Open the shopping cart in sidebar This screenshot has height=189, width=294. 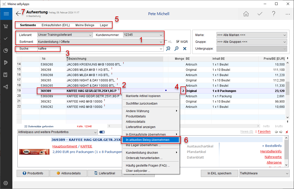coord(6,26)
